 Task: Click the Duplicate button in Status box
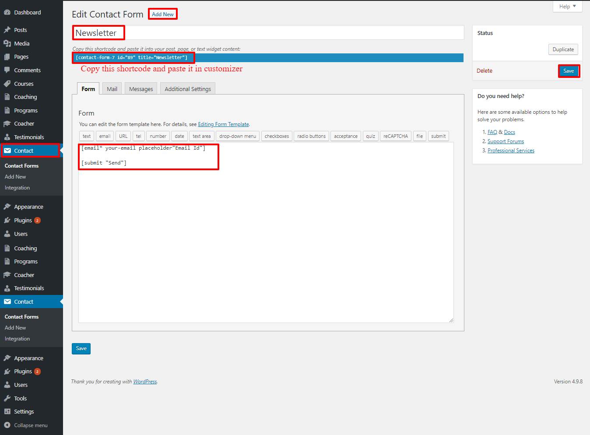pos(563,49)
